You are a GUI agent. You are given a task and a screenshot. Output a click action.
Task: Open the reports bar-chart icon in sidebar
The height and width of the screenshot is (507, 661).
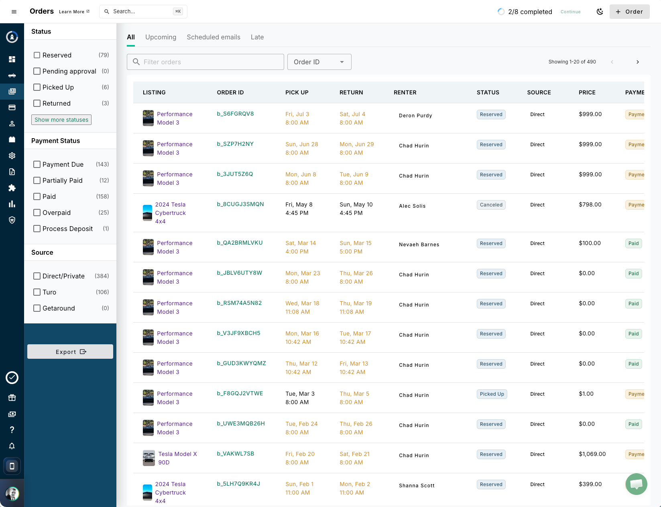[12, 204]
